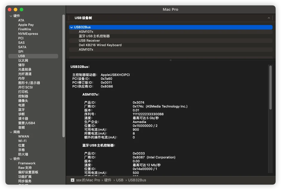Open 光纤通道 in the sidebar

25,74
